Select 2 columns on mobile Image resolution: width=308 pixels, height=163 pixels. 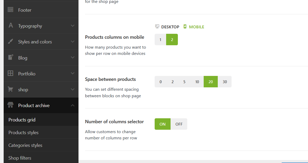click(172, 40)
